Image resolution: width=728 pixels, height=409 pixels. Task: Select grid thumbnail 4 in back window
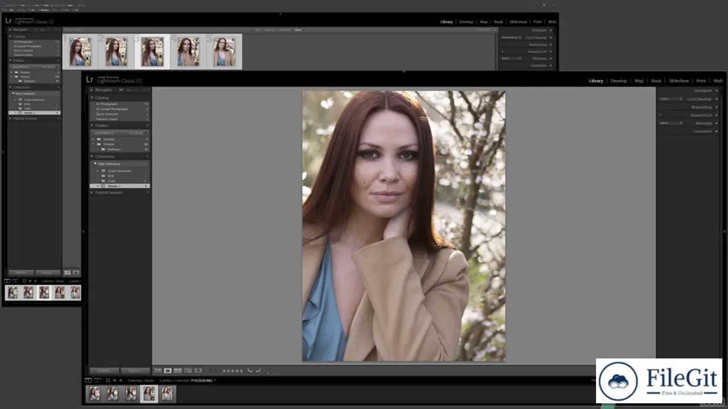(188, 52)
